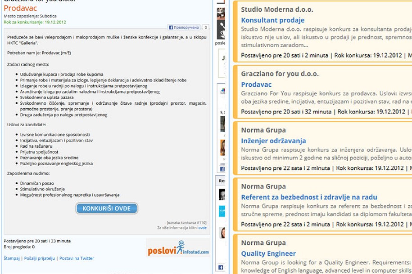Viewport: 412px width, 274px height.
Task: Share via Postavi na Twitter link
Action: click(x=77, y=258)
